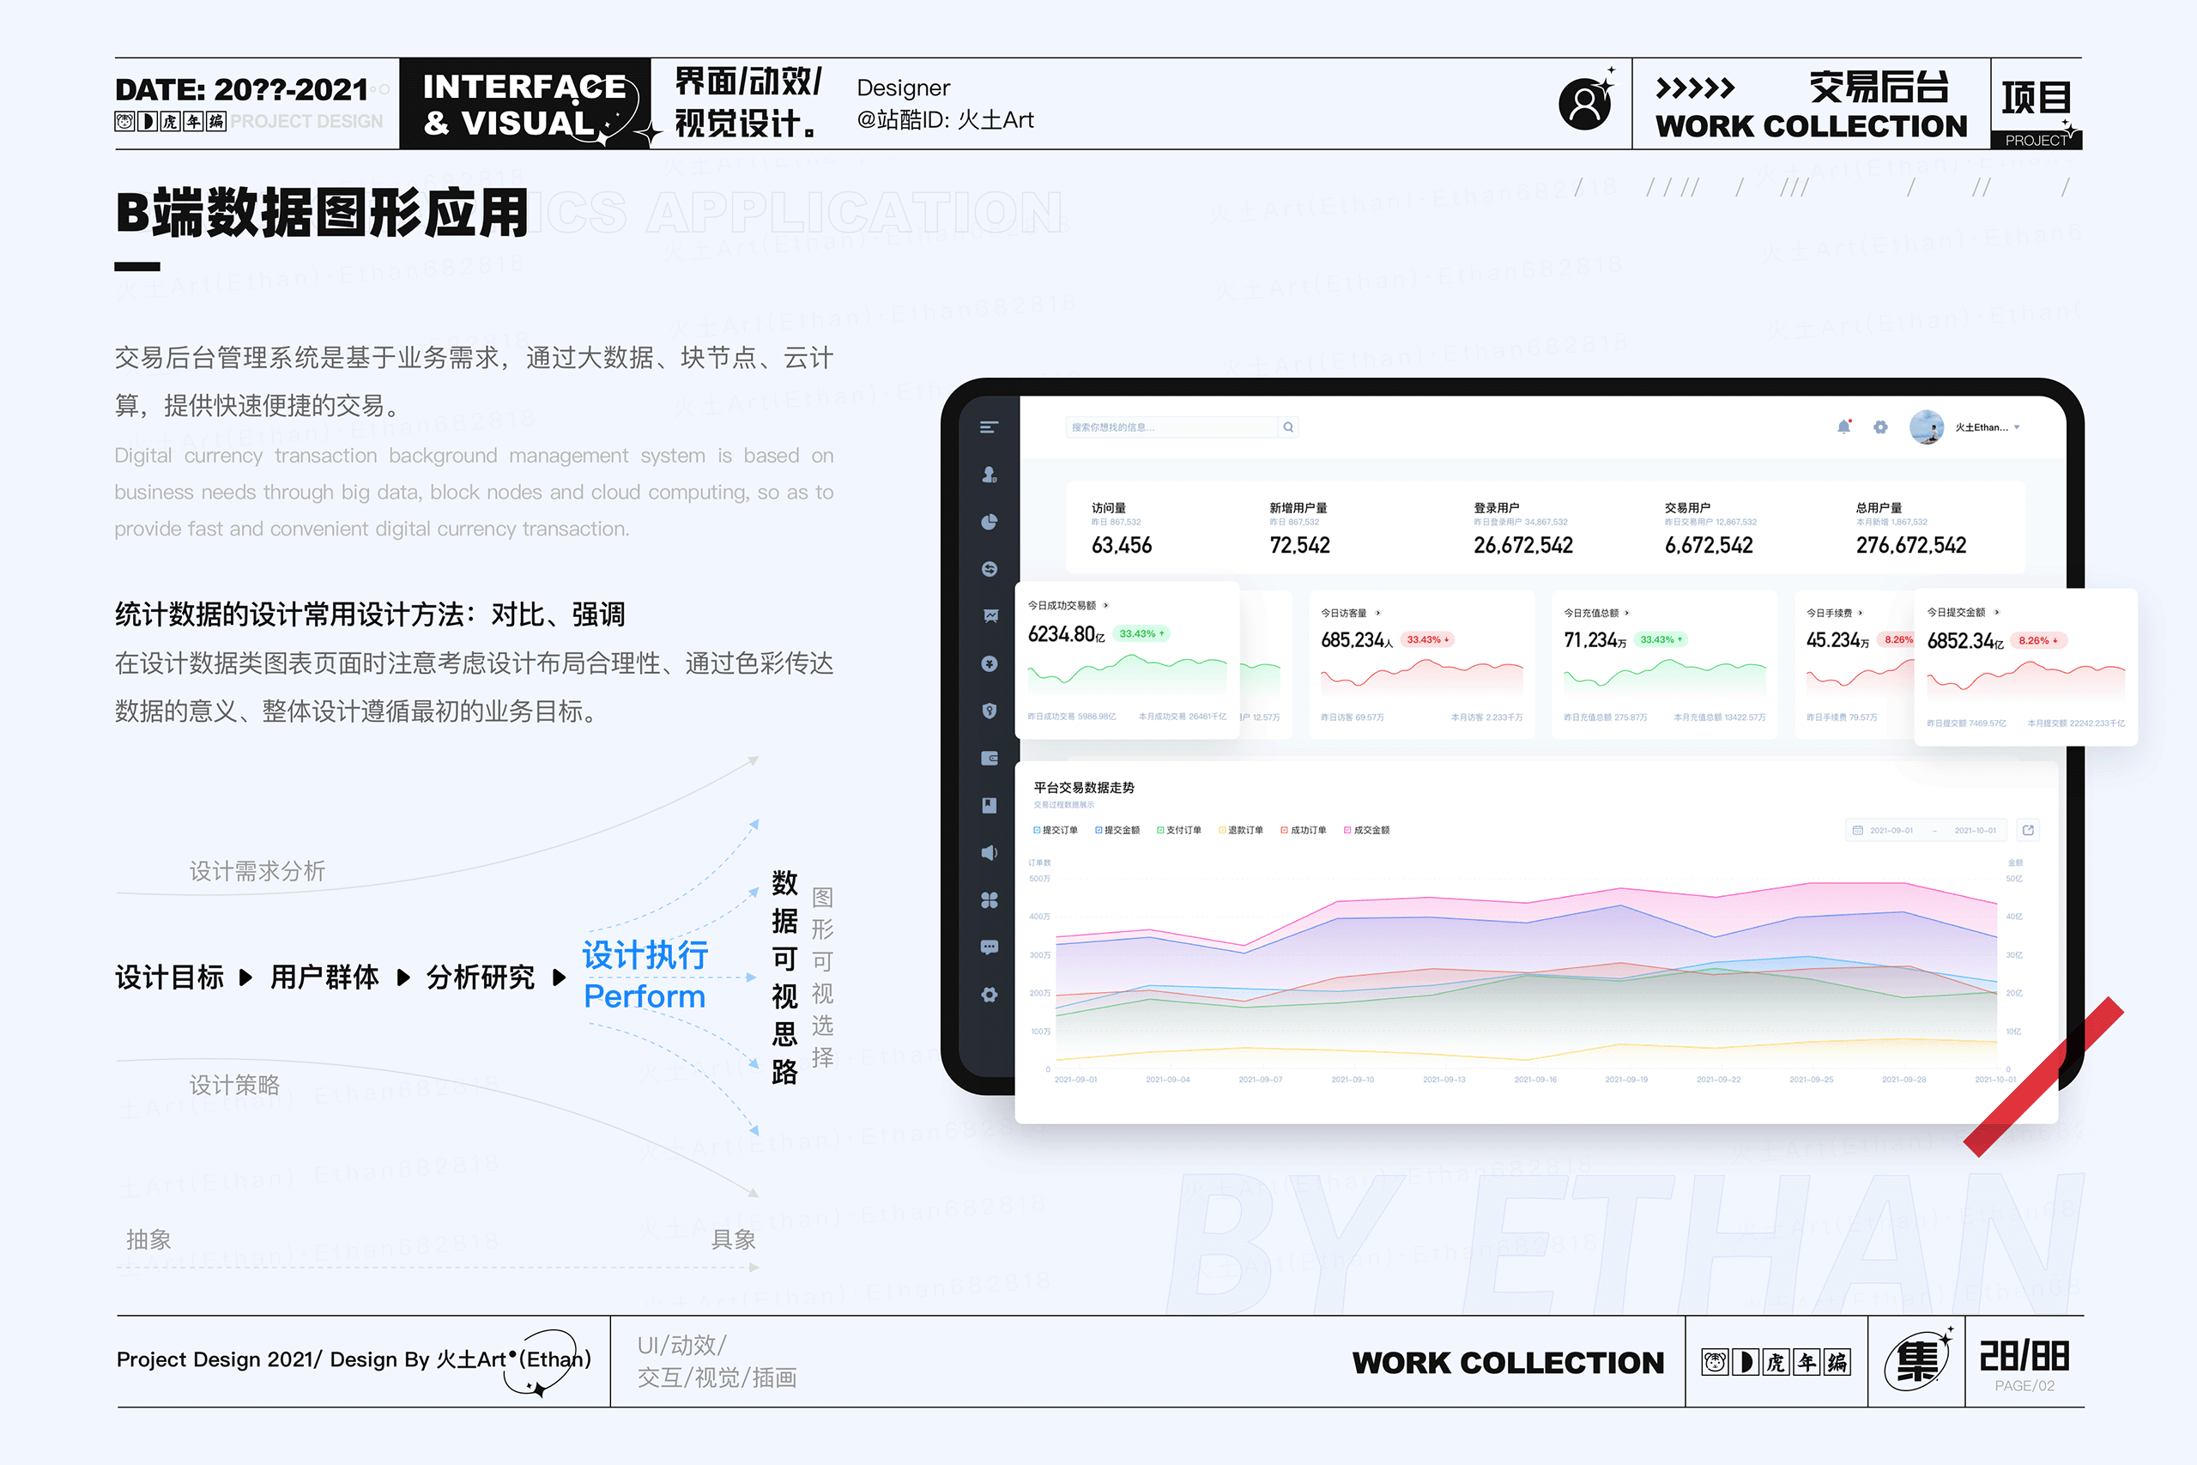Screen dimensions: 2197x1465
Task: Click 昨日成功交易 5986.98亿 text
Action: pos(1071,717)
